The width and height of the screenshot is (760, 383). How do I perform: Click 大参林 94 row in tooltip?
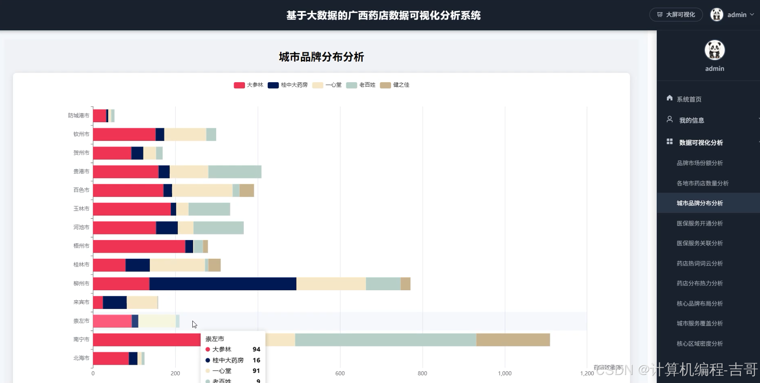[x=233, y=350]
